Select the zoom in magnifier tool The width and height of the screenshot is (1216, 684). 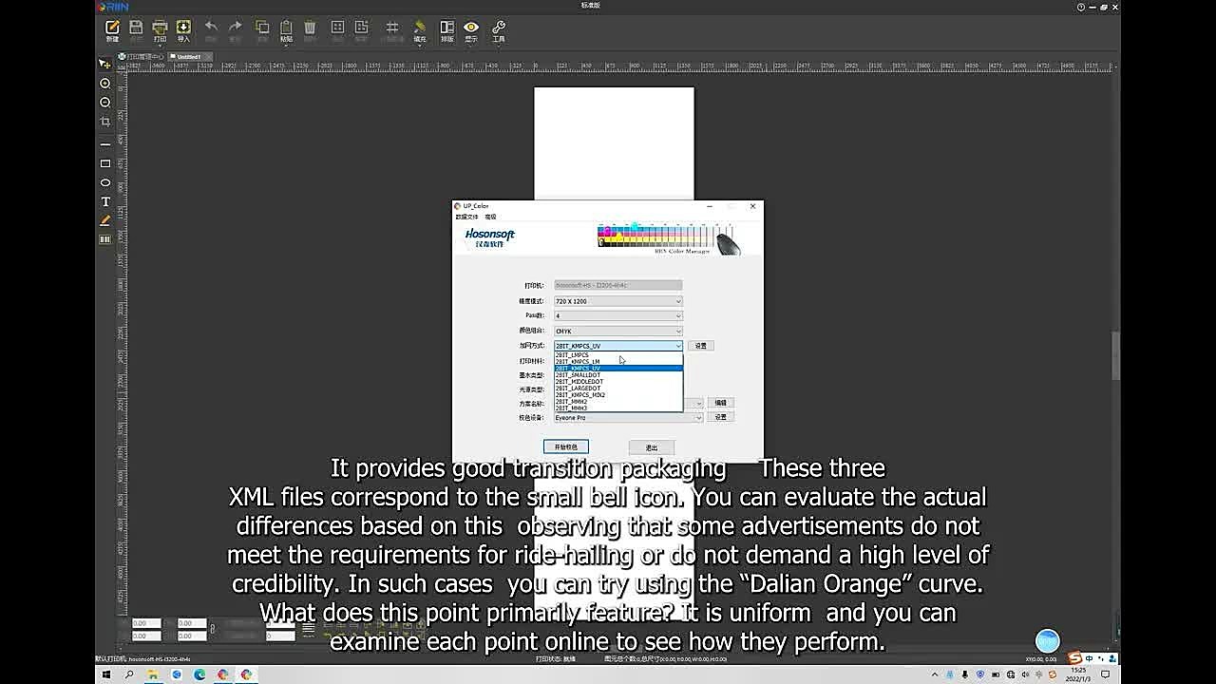pyautogui.click(x=105, y=84)
